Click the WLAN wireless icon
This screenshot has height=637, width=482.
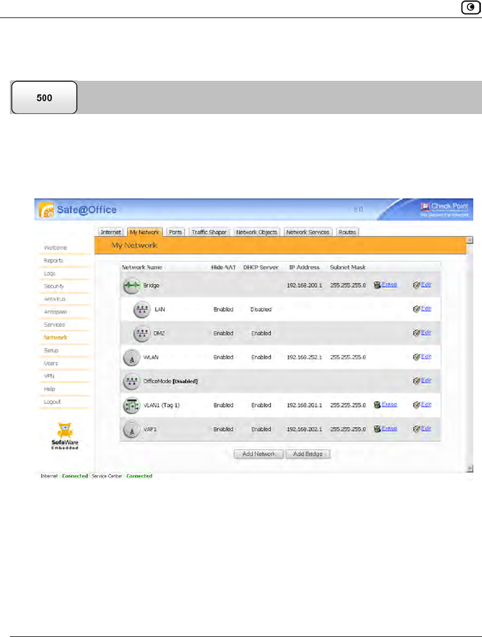tap(132, 358)
